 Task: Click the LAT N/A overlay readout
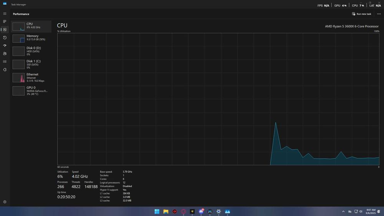pos(375,6)
